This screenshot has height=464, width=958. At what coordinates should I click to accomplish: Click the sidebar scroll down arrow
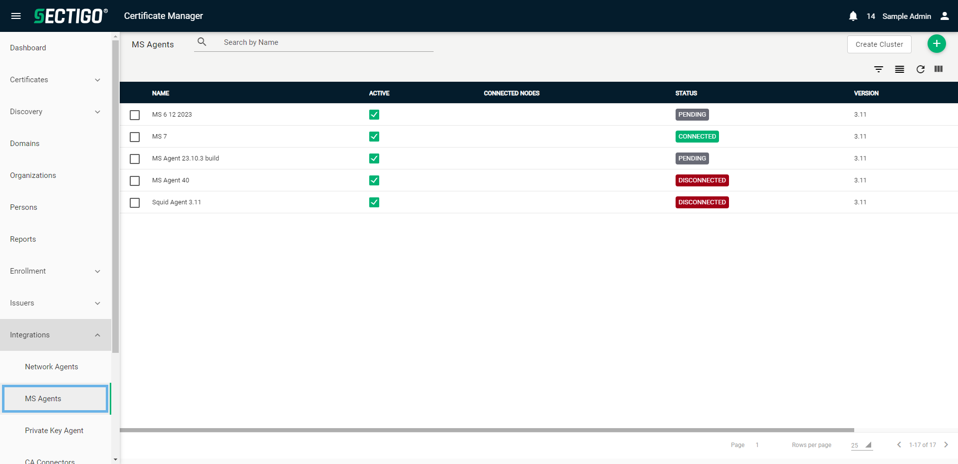coord(115,460)
